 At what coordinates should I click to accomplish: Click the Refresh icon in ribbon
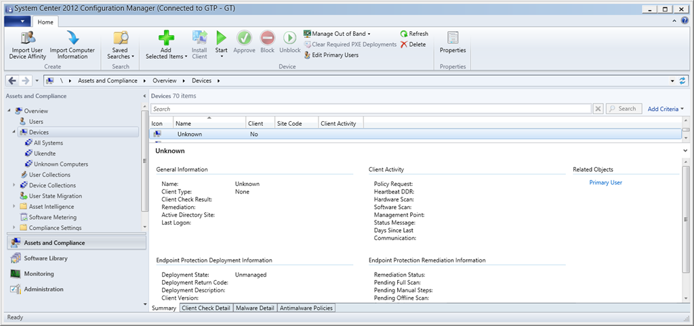pyautogui.click(x=404, y=34)
